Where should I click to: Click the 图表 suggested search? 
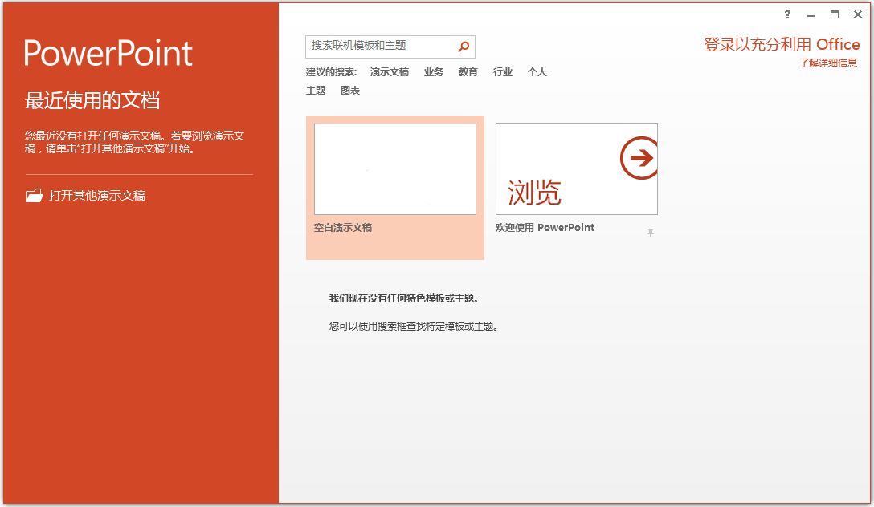[352, 90]
